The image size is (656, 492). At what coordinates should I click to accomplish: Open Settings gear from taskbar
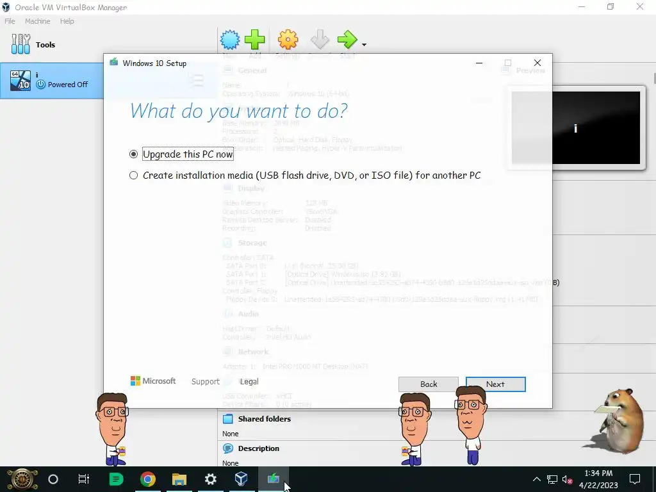(x=210, y=479)
